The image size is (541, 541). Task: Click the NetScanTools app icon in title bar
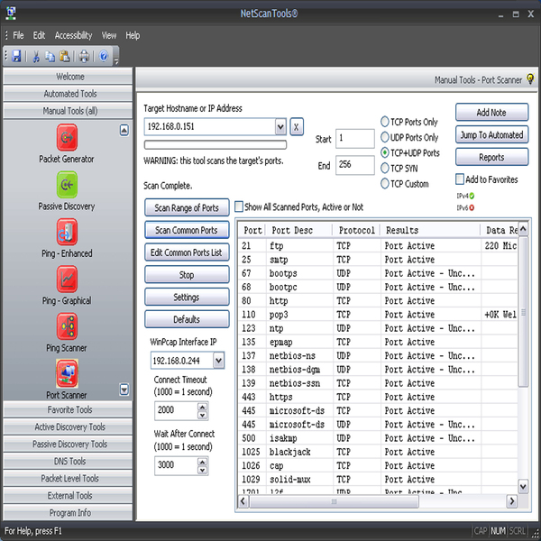pyautogui.click(x=11, y=14)
